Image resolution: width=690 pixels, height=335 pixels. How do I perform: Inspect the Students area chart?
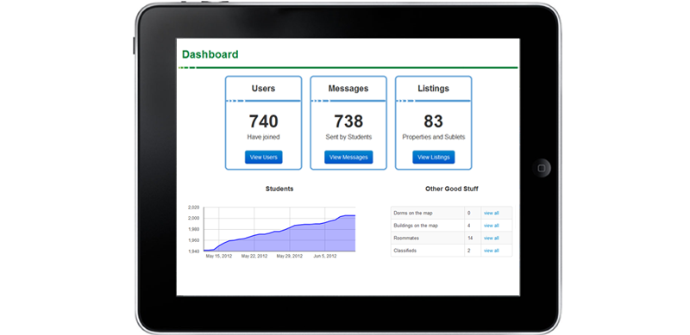pyautogui.click(x=279, y=229)
